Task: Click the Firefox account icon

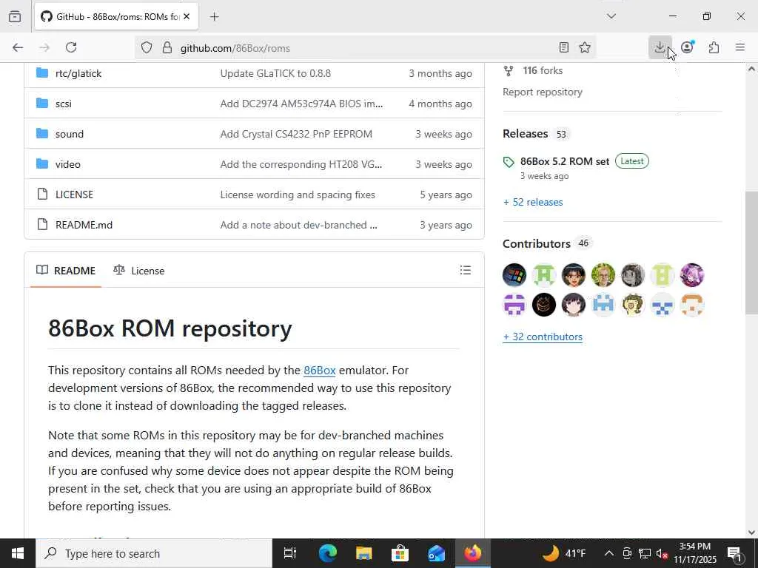Action: point(687,47)
